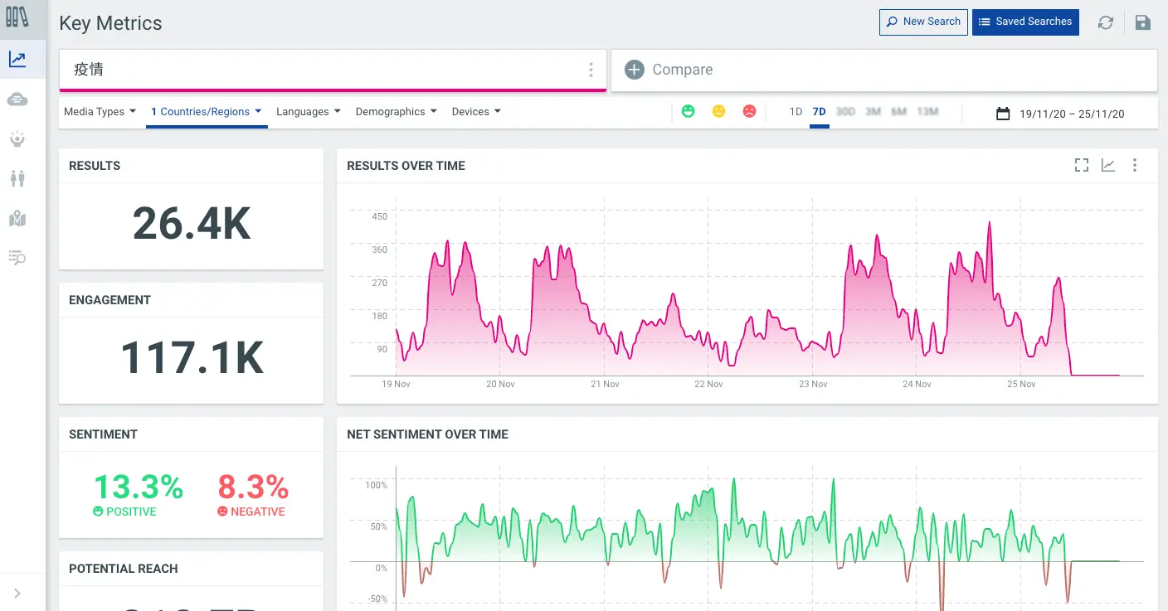Select the 7D time range
This screenshot has height=611, width=1168.
coord(820,112)
